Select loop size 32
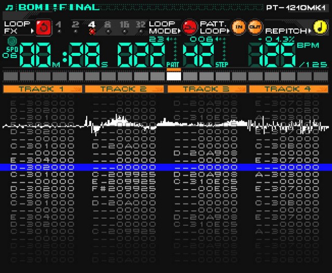Image resolution: width=332 pixels, height=273 pixels. 141,24
